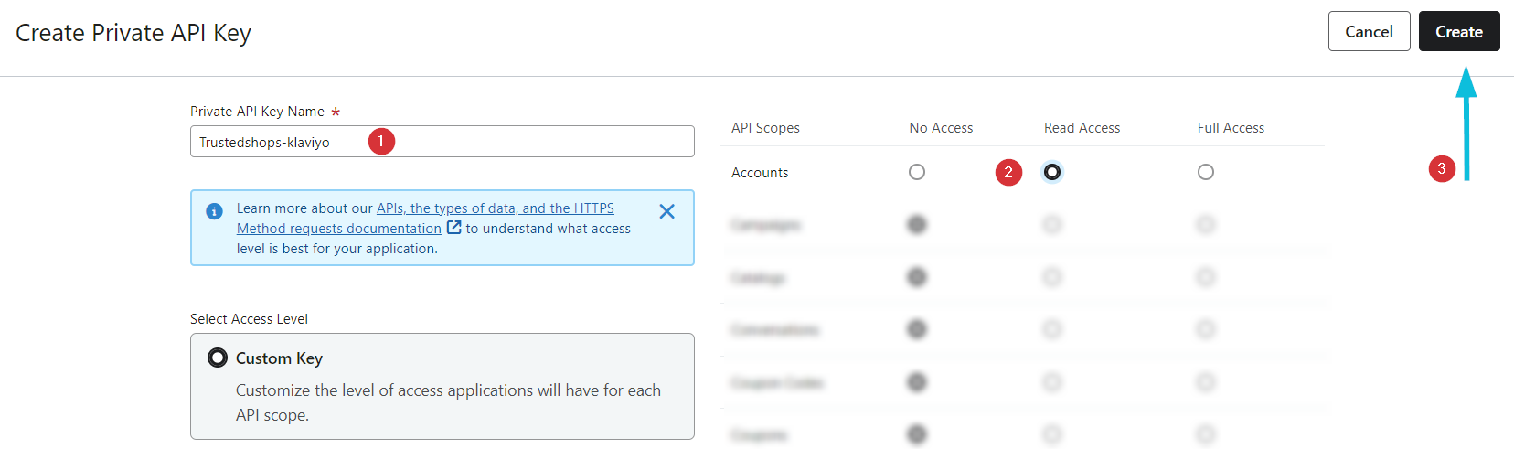Select No Access for Coupon Codes row
Image resolution: width=1514 pixels, height=449 pixels.
(917, 382)
